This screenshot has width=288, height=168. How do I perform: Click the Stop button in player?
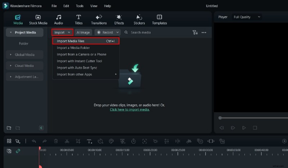[x=255, y=128]
